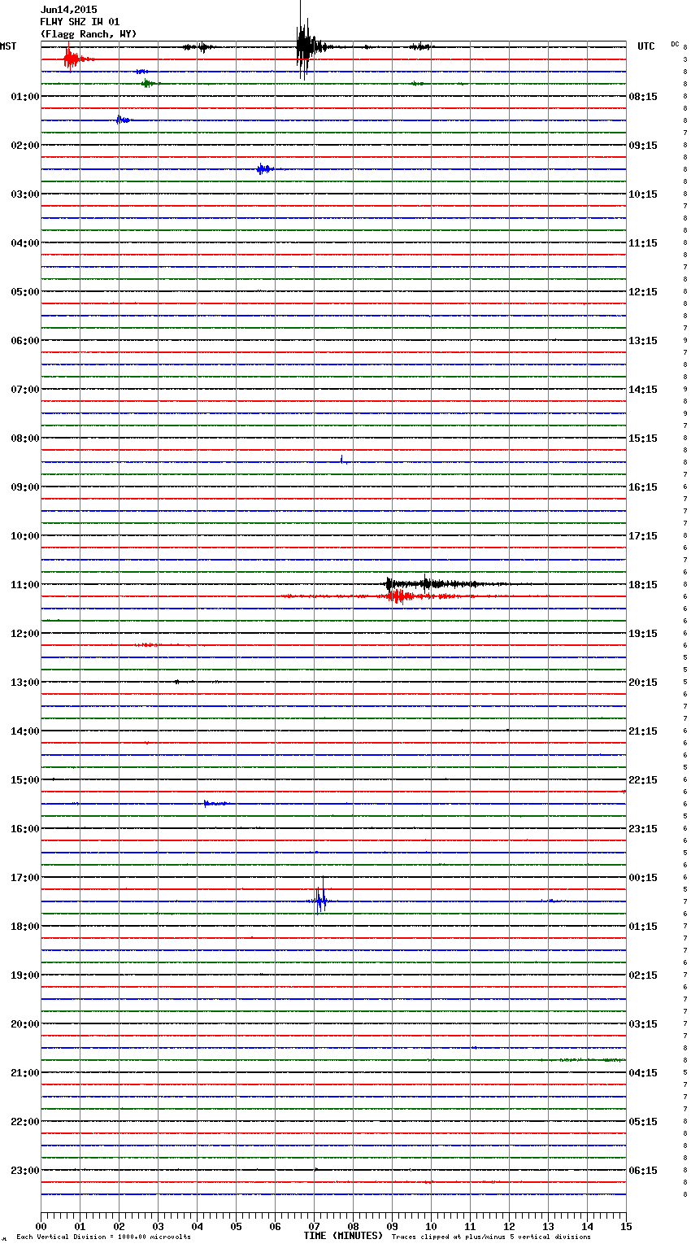Click the '12' minute tick label on bottom axis

point(509,1227)
